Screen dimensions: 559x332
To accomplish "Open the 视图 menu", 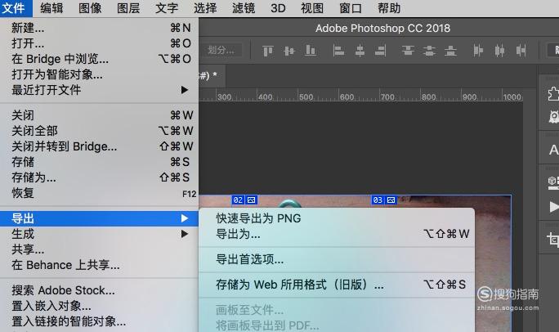I will [312, 8].
